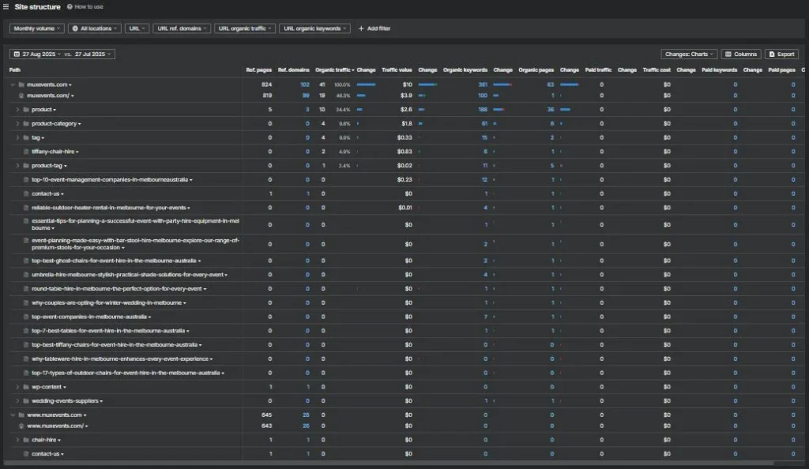This screenshot has width=809, height=469.
Task: Open the URL organic keywords filter
Action: (x=314, y=28)
